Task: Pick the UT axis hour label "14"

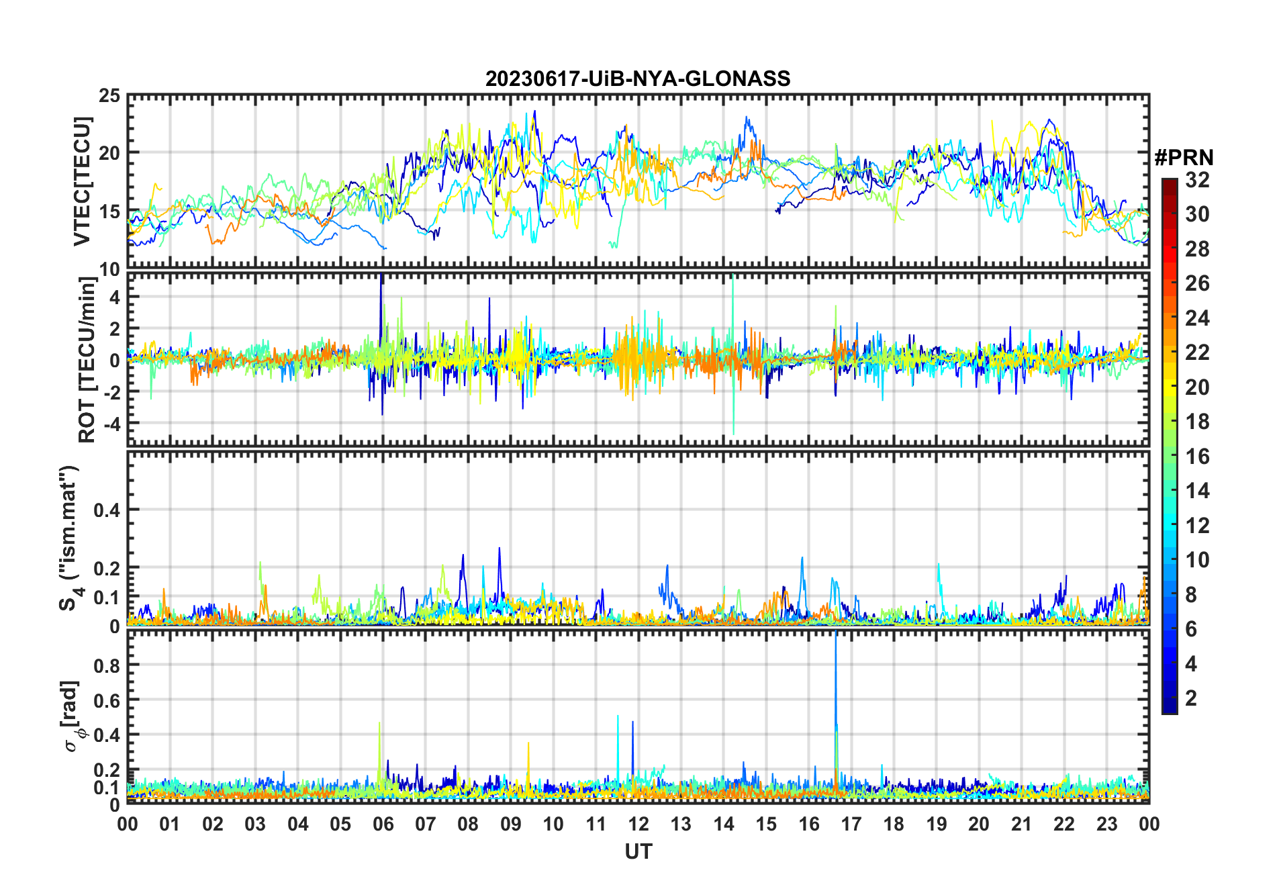Action: (723, 824)
